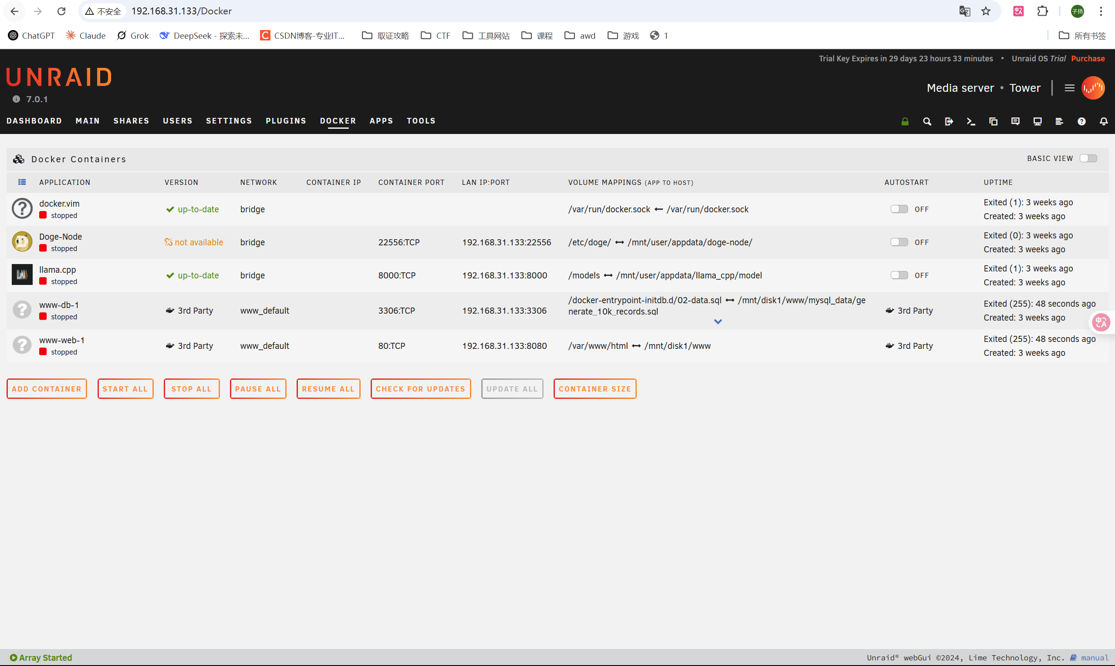Open the hamburger menu near Tower

(x=1069, y=88)
